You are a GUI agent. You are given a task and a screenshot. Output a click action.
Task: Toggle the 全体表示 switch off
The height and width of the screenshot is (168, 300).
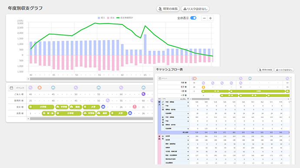(x=193, y=18)
